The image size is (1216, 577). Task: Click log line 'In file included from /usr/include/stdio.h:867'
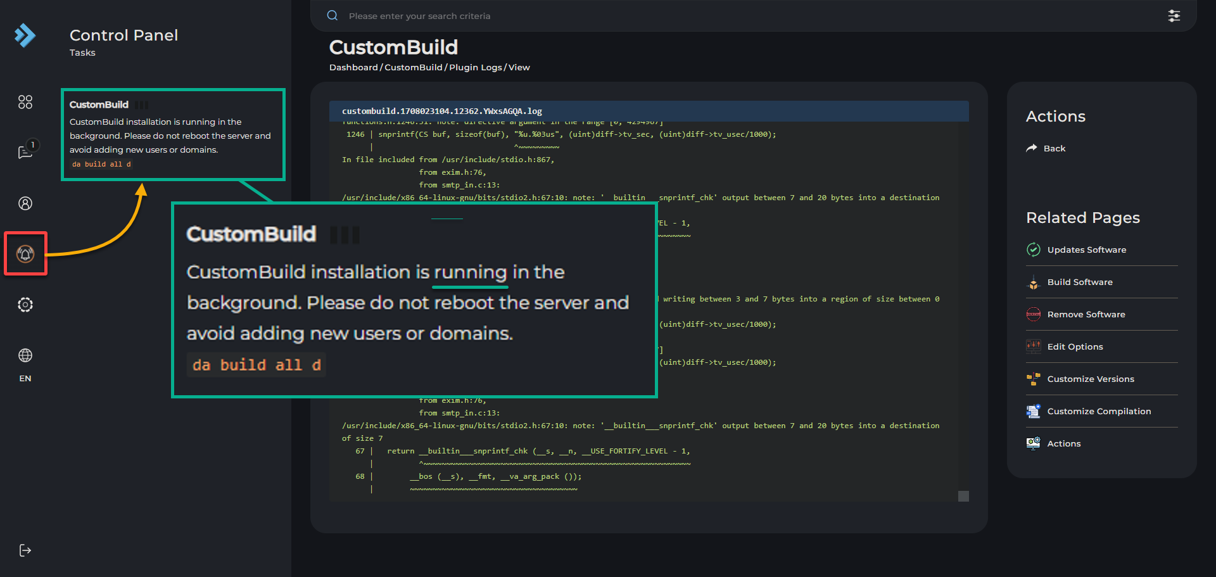[x=448, y=160]
